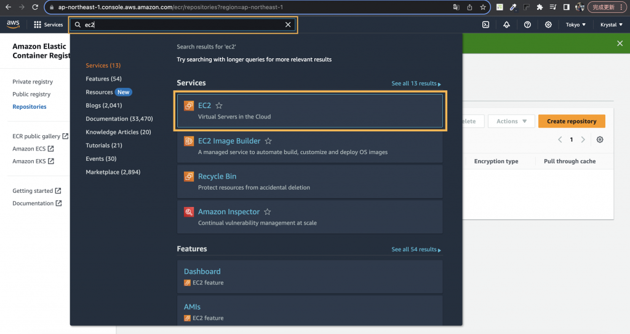Click the translate page icon
The height and width of the screenshot is (334, 630).
(456, 7)
